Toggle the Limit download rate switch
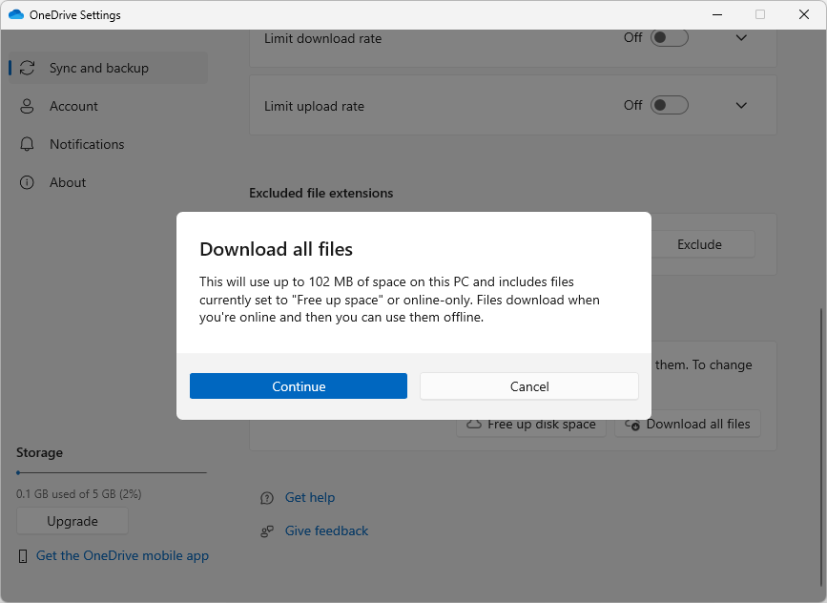Image resolution: width=827 pixels, height=603 pixels. click(x=670, y=37)
